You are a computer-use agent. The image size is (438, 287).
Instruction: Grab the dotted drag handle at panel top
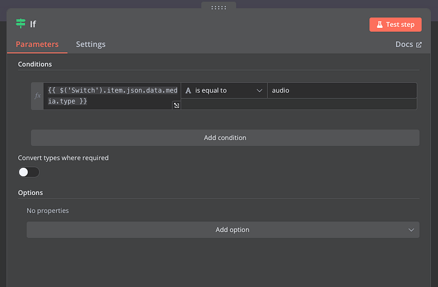point(218,7)
